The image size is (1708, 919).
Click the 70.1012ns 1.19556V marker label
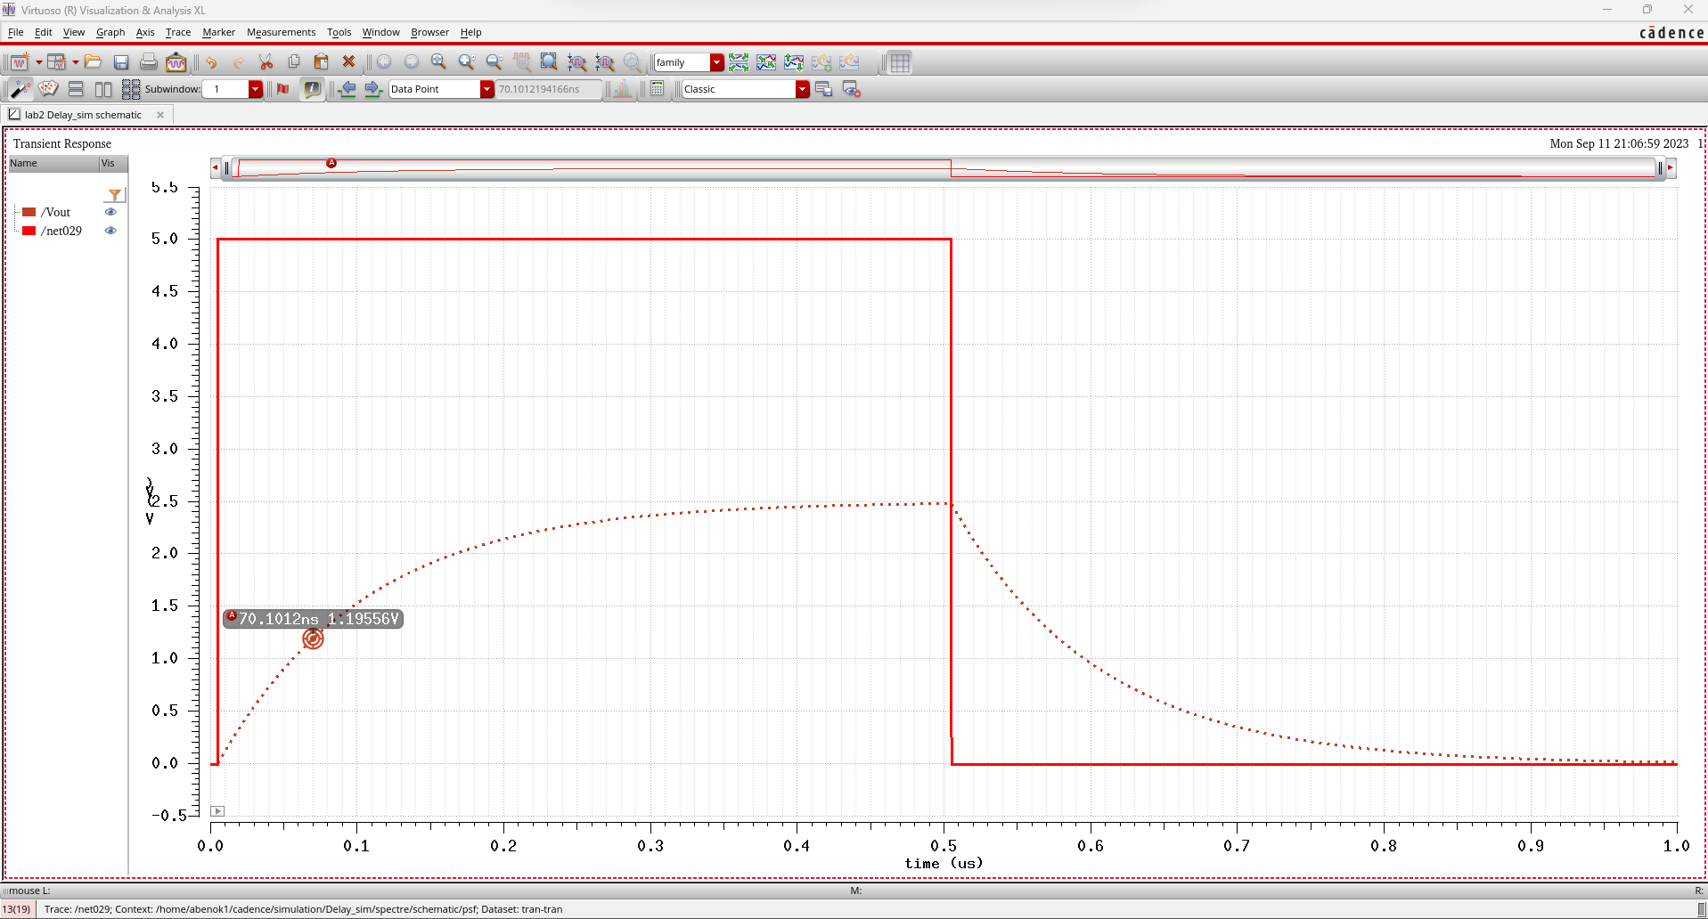(313, 619)
